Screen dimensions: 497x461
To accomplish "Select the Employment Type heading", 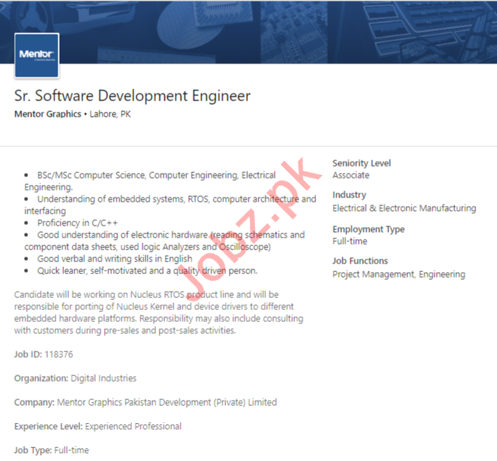I will pyautogui.click(x=368, y=229).
